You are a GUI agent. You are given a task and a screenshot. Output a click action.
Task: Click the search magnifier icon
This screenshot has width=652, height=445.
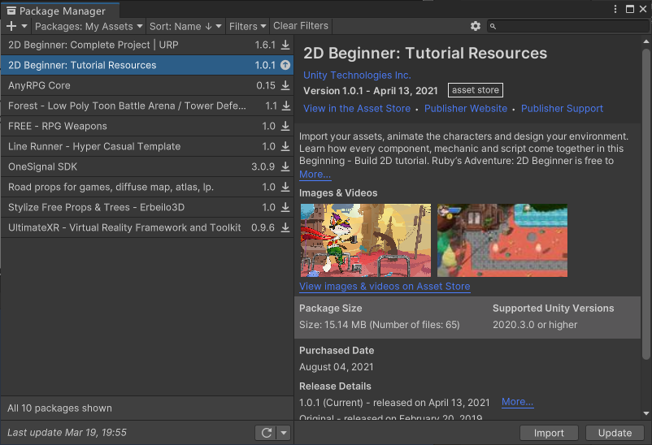click(x=493, y=26)
